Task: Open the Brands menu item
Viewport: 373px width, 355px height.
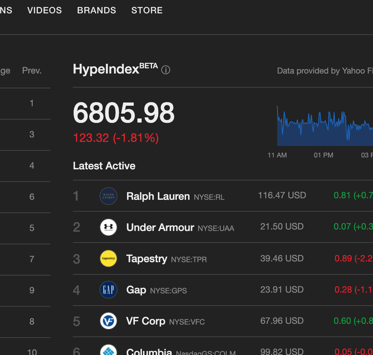Action: coord(97,10)
